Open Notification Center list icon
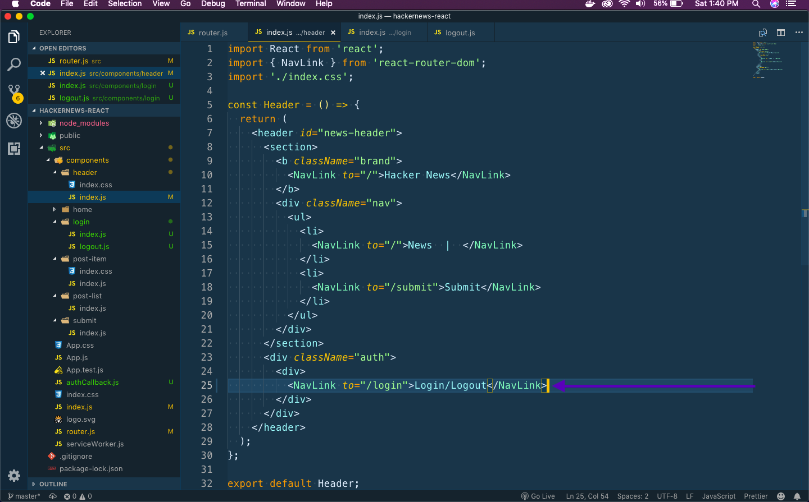809x502 pixels. [792, 4]
